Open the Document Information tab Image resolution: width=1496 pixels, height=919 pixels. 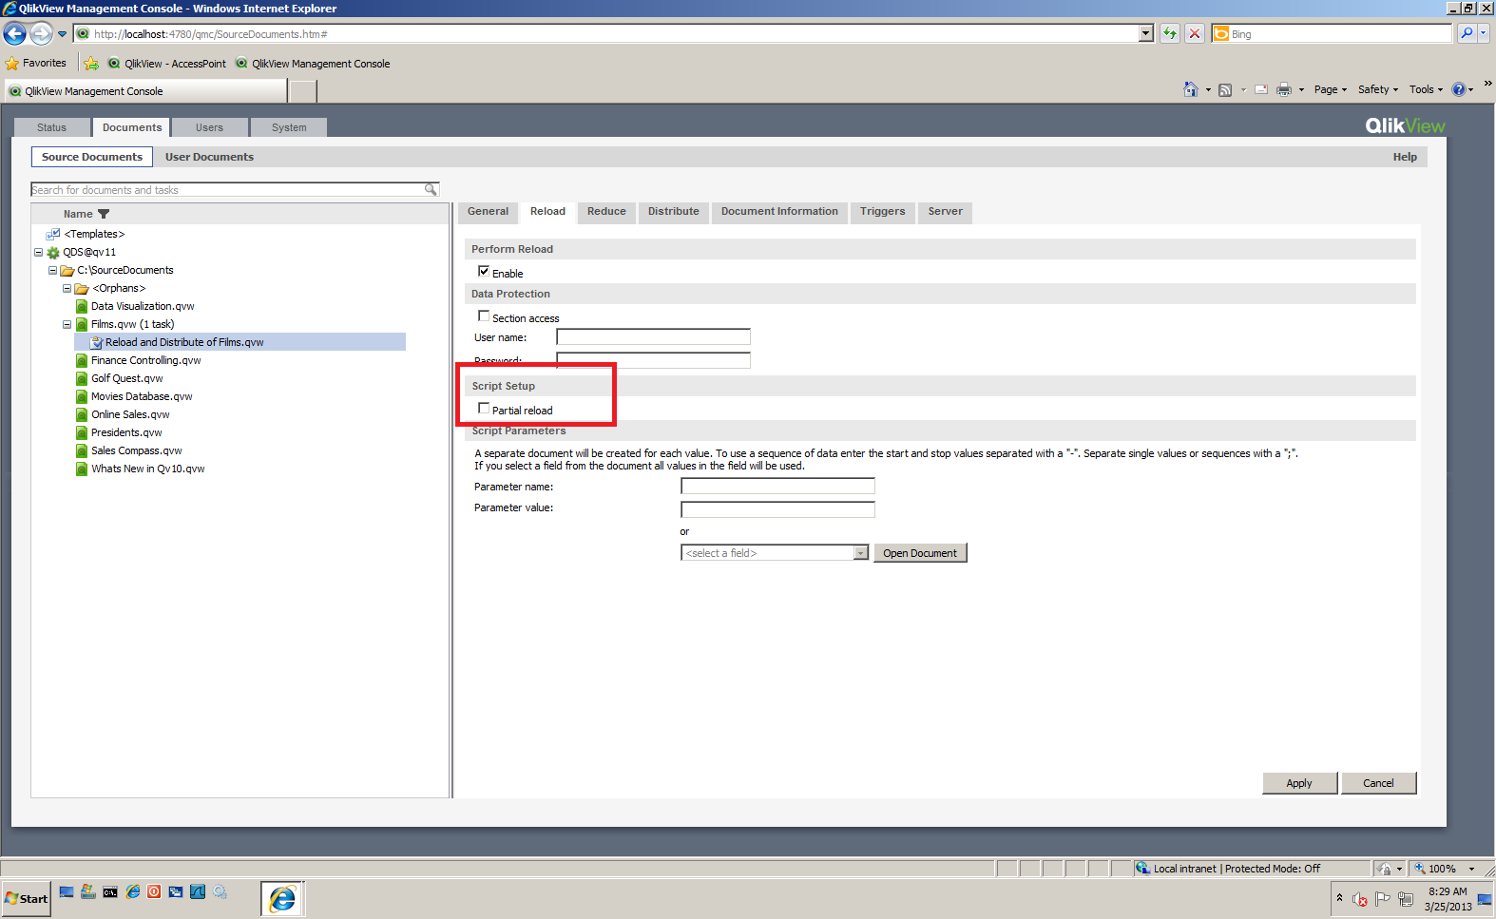click(779, 212)
